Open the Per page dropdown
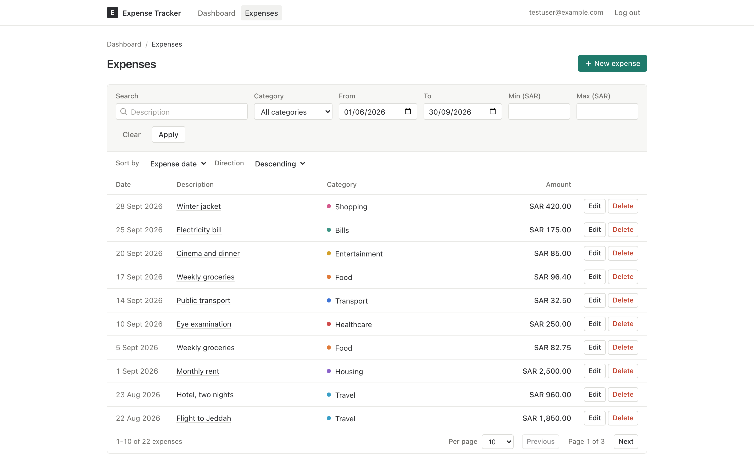754x471 pixels. coord(498,441)
